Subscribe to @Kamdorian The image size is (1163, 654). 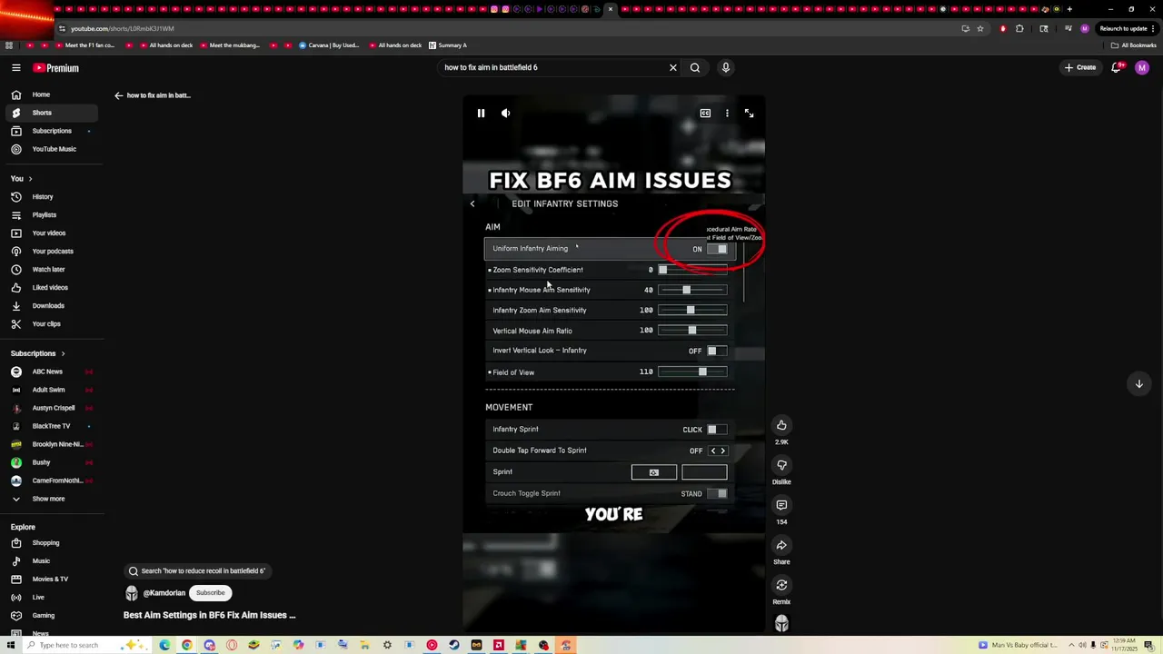(210, 593)
